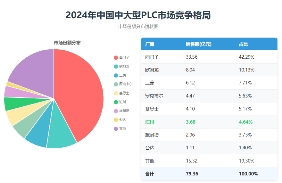The height and width of the screenshot is (183, 282).
Task: Click the 罗克韦尔 legend label
Action: [x=126, y=84]
